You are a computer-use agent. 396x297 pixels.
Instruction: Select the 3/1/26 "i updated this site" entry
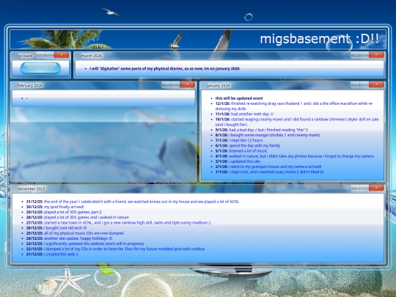pyautogui.click(x=238, y=161)
